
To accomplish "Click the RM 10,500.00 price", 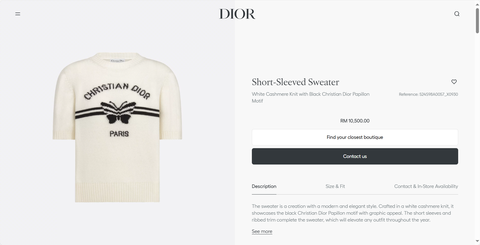I will click(355, 121).
